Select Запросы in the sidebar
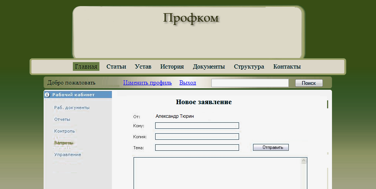The width and height of the screenshot is (376, 189). [63, 143]
